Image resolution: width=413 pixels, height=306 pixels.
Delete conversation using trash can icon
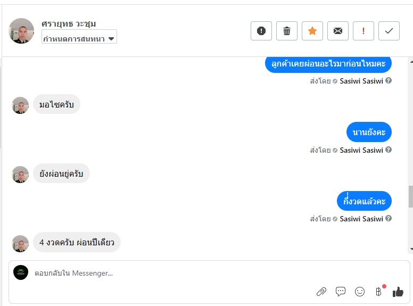286,31
